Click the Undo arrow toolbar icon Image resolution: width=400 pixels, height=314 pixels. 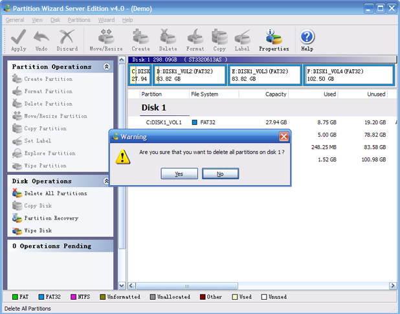(41, 40)
